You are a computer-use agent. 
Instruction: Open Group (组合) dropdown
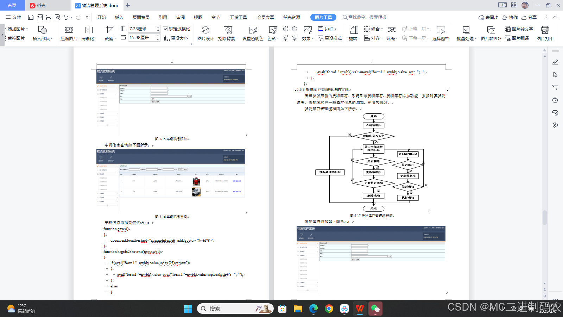(373, 29)
